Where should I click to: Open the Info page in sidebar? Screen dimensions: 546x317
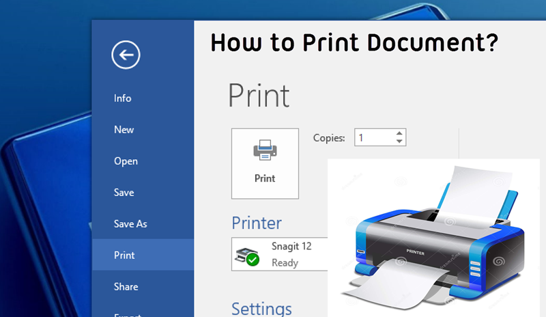tap(122, 98)
